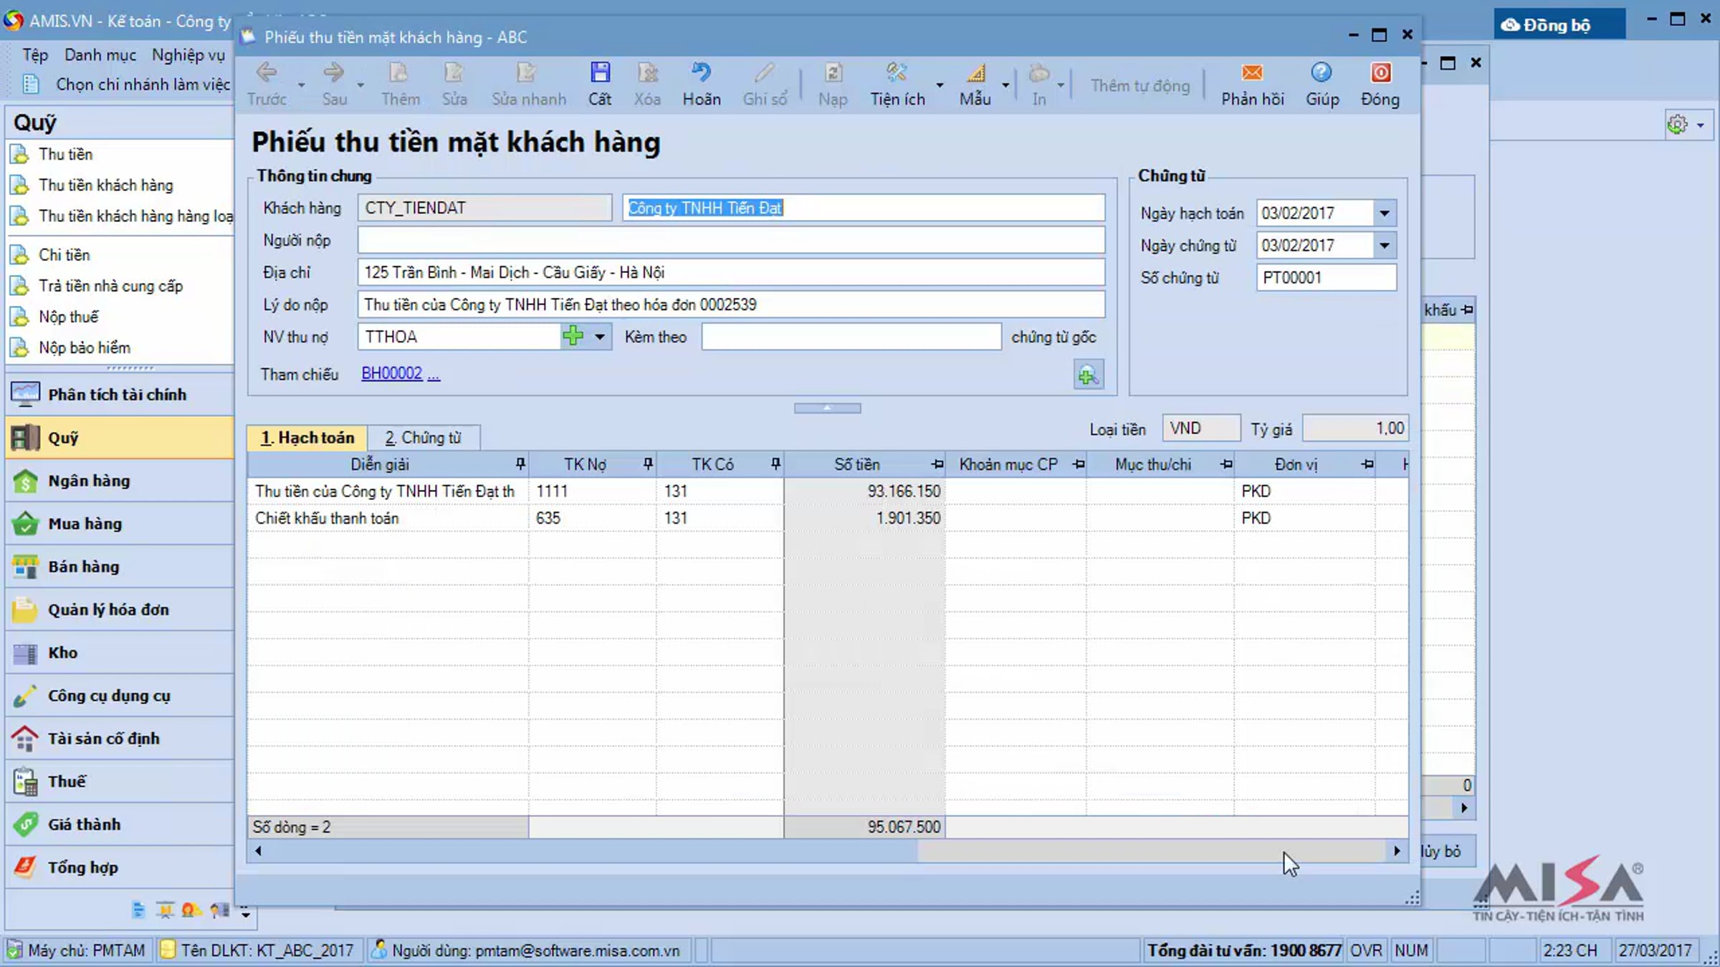Open the Kho warehouse module
This screenshot has width=1720, height=967.
click(x=120, y=653)
